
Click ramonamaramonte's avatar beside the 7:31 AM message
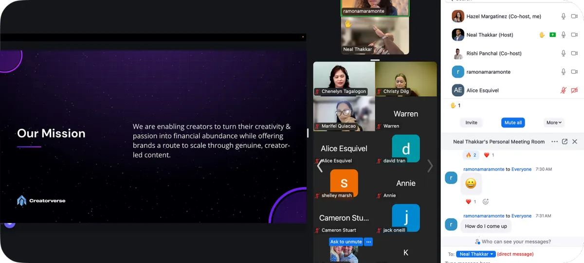[x=451, y=224]
